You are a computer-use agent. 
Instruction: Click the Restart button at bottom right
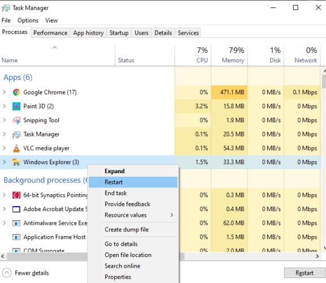(305, 273)
